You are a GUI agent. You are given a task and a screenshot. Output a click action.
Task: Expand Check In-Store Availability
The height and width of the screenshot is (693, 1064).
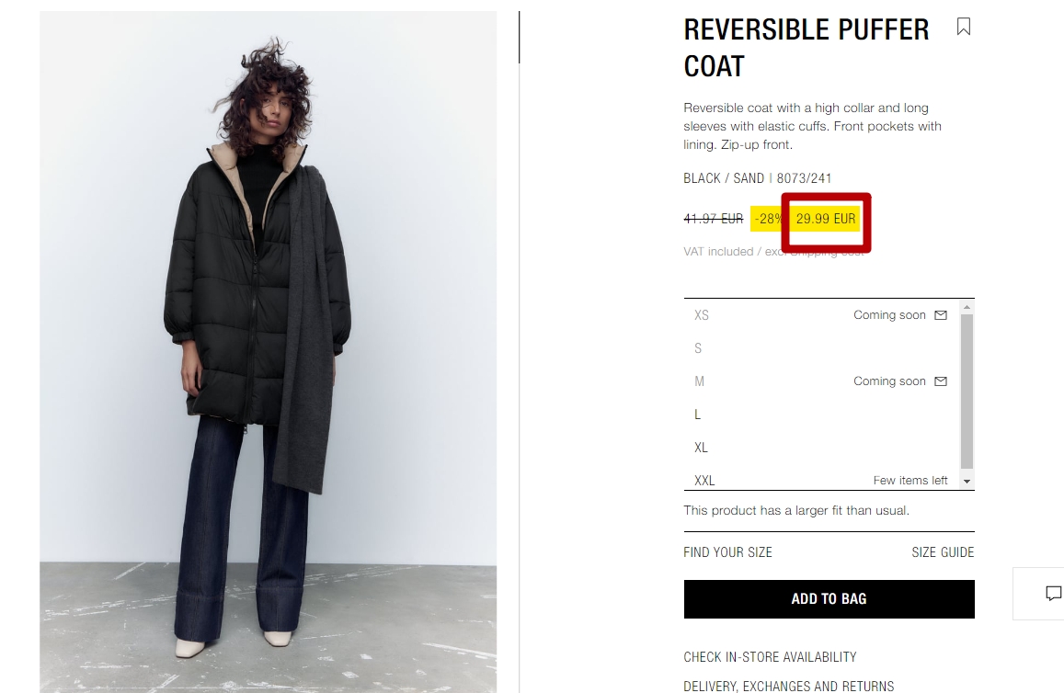pos(770,657)
